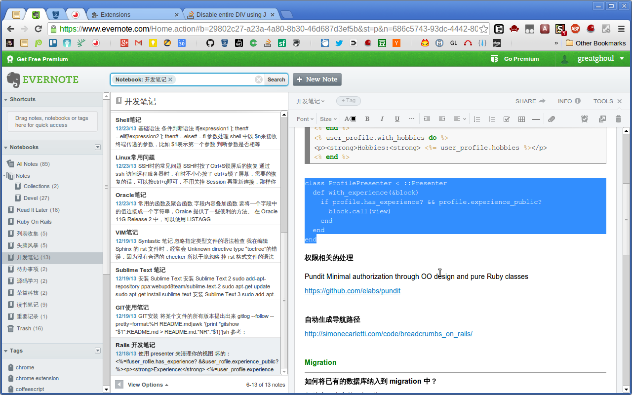The height and width of the screenshot is (395, 632).
Task: Collapse the Shortcuts section
Action: [5, 100]
